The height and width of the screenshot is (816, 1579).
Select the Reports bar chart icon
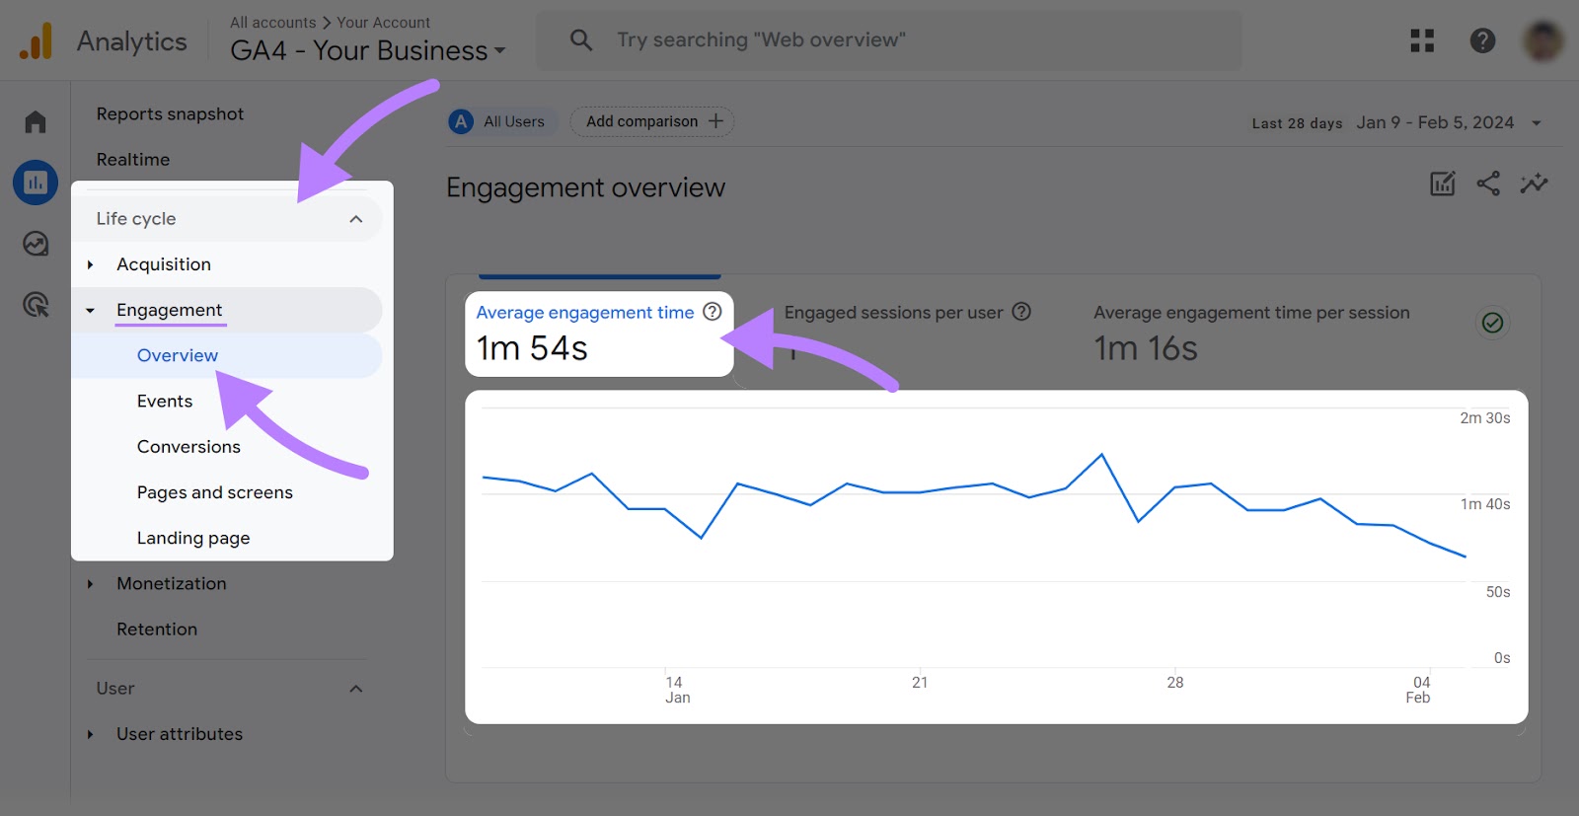point(36,183)
